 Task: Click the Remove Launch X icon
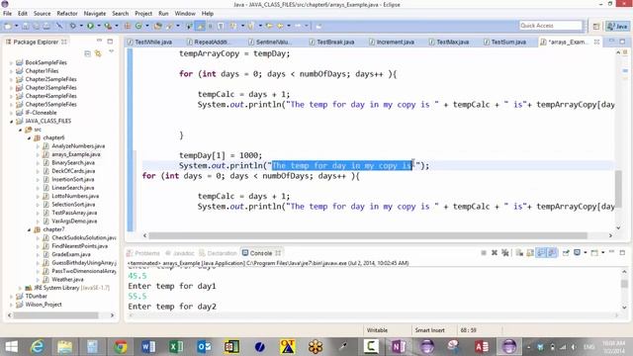[x=495, y=253]
